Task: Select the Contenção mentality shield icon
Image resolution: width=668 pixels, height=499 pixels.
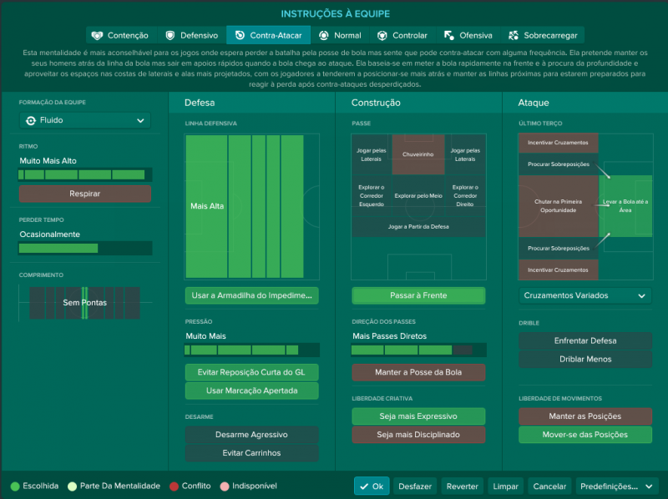Action: click(97, 36)
